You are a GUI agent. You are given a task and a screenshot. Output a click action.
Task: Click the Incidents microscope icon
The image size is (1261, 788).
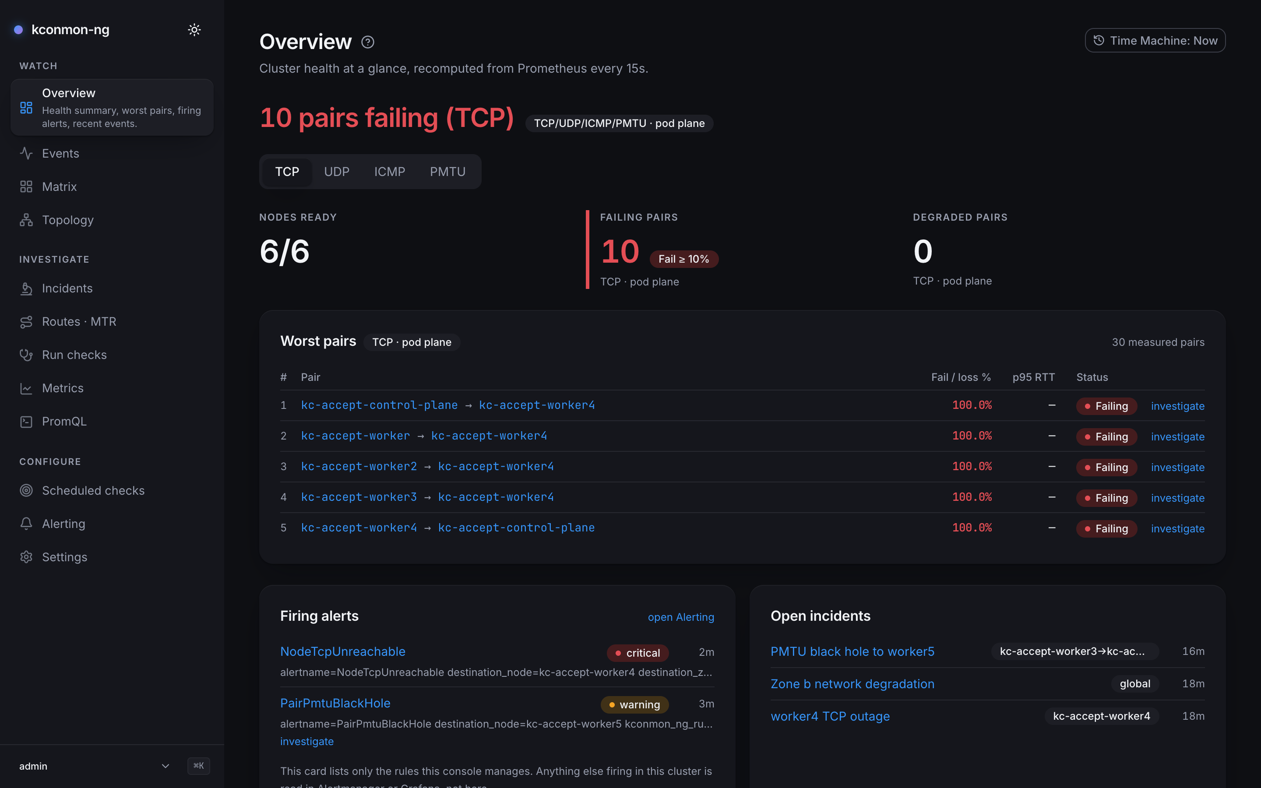pos(26,288)
